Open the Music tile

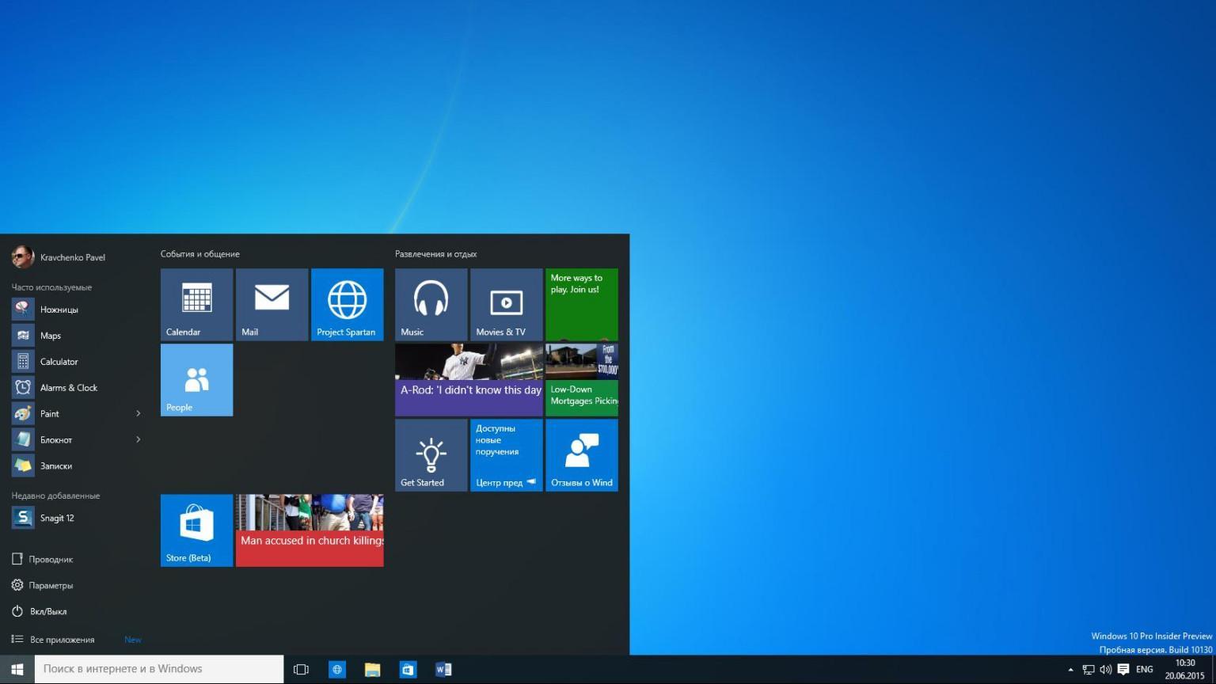[431, 305]
